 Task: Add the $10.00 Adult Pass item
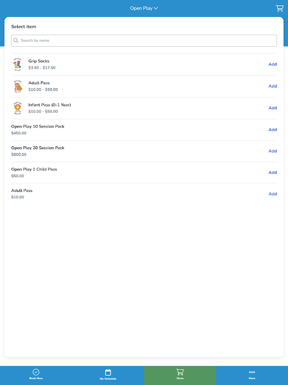pyautogui.click(x=273, y=194)
